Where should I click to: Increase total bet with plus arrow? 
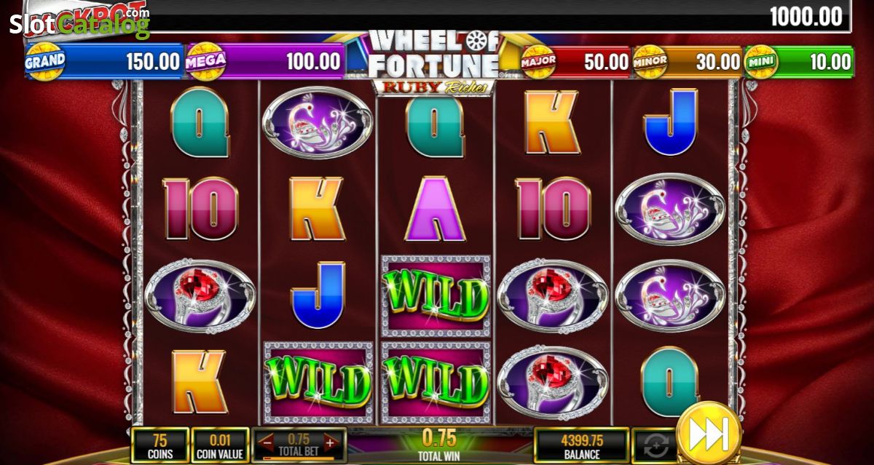[x=330, y=441]
